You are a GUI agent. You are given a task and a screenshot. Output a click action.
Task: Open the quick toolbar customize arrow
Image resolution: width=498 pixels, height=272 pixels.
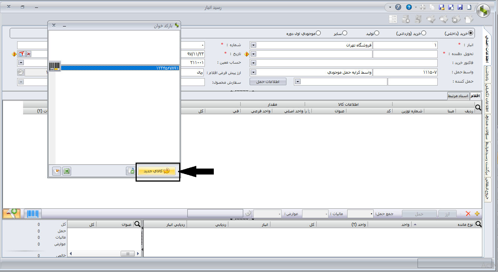point(390,7)
